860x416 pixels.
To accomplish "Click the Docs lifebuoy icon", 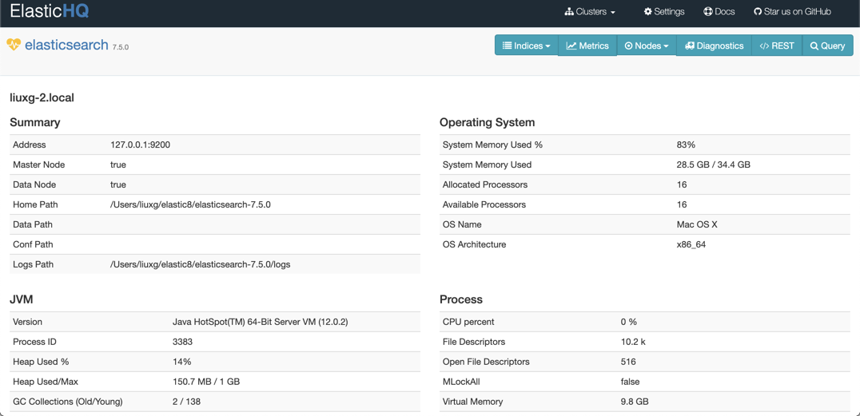I will coord(708,11).
